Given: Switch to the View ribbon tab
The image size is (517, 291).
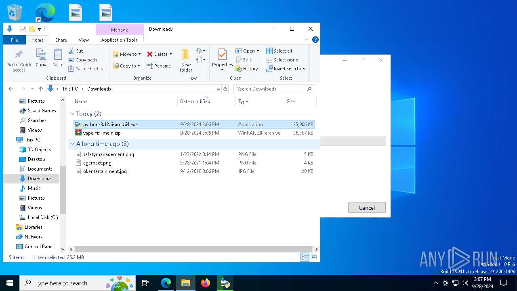Looking at the screenshot, I should 84,40.
